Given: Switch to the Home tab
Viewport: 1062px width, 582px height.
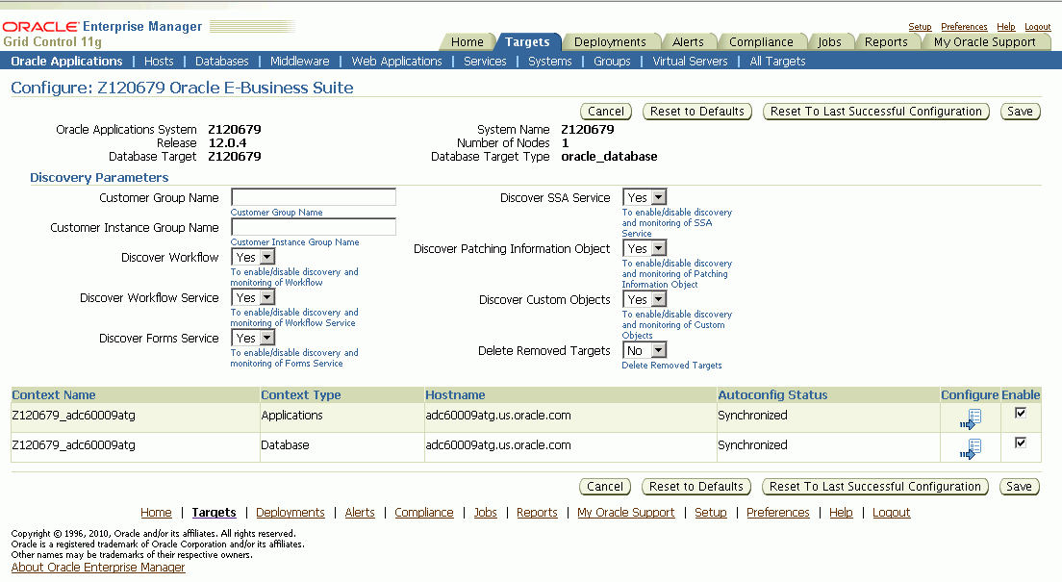Looking at the screenshot, I should point(468,42).
